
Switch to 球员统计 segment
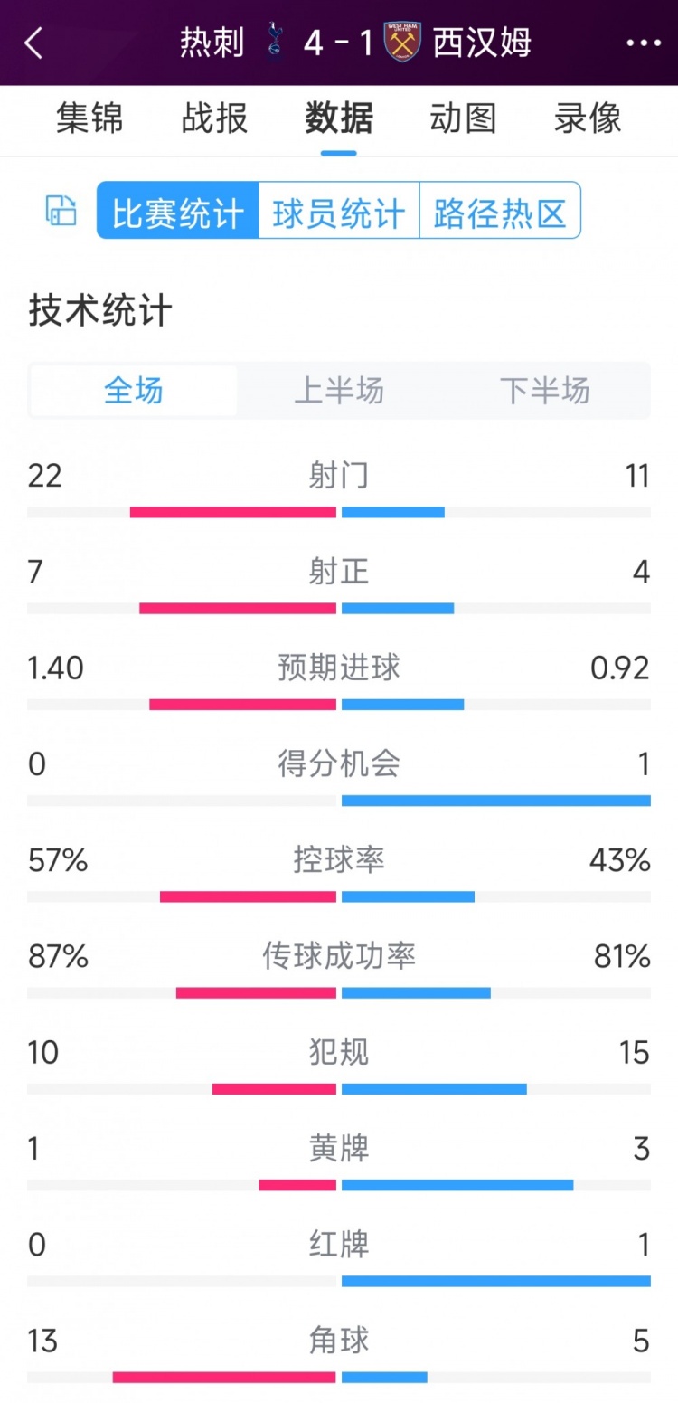pyautogui.click(x=339, y=211)
